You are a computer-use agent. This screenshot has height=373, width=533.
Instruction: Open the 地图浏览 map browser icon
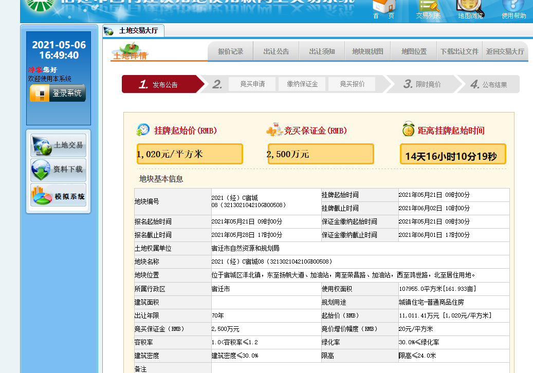coord(470,8)
